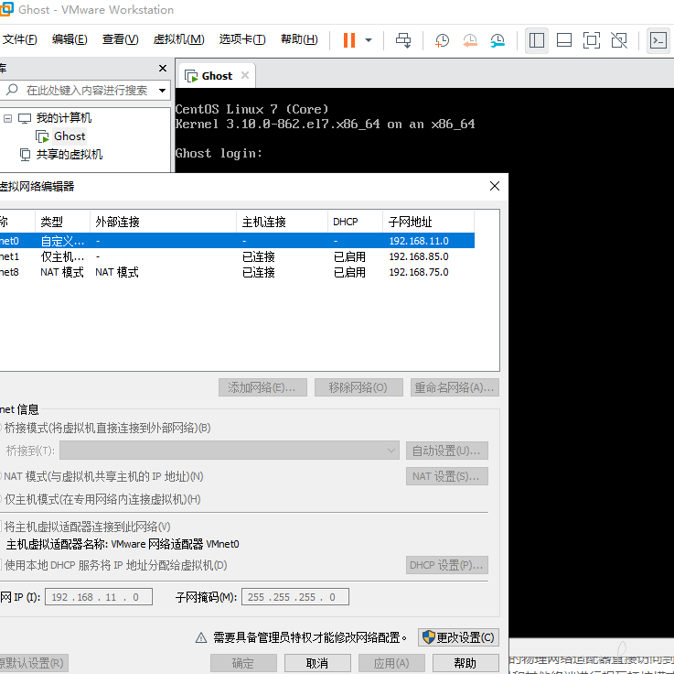Open the 文件(F) menu
Screen dimensions: 674x674
[19, 39]
